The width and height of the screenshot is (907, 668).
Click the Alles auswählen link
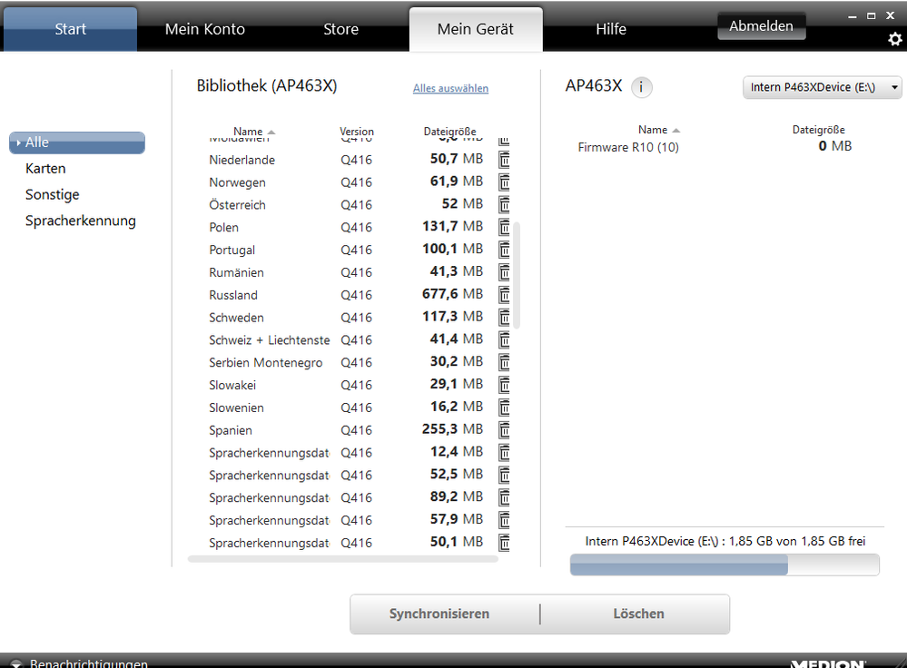[450, 88]
